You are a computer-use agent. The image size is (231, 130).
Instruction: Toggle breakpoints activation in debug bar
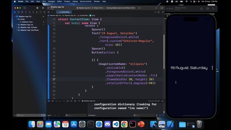coord(49,101)
